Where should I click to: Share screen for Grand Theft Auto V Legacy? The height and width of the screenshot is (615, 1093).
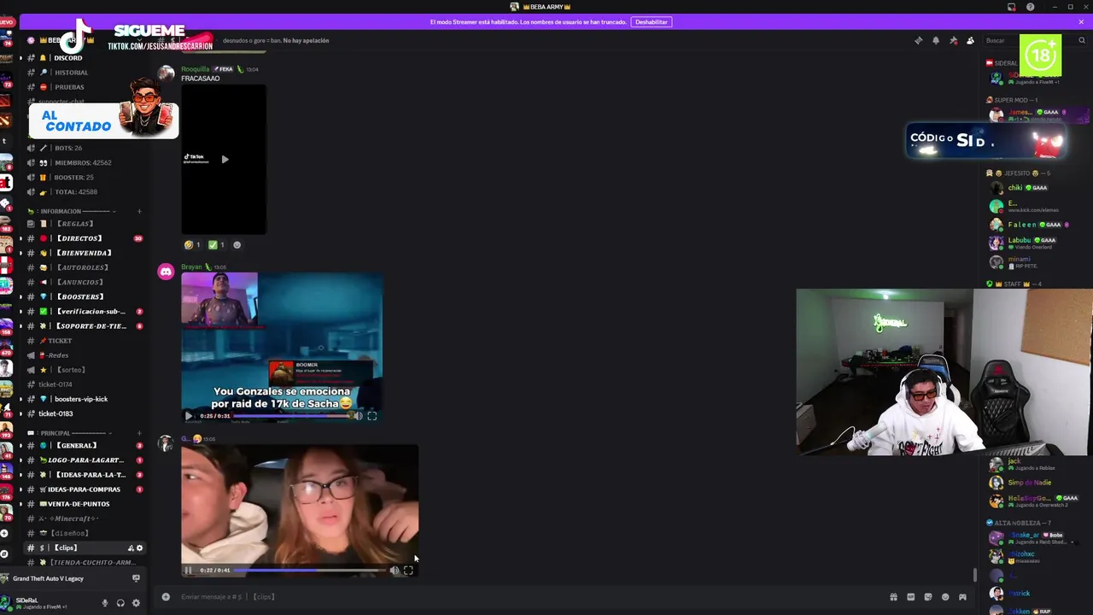(x=136, y=578)
